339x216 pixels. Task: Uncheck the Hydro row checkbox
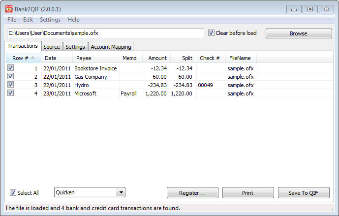pos(10,85)
